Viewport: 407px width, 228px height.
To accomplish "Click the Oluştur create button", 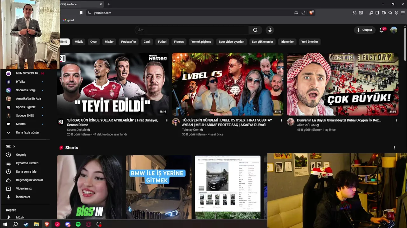I will (x=364, y=30).
